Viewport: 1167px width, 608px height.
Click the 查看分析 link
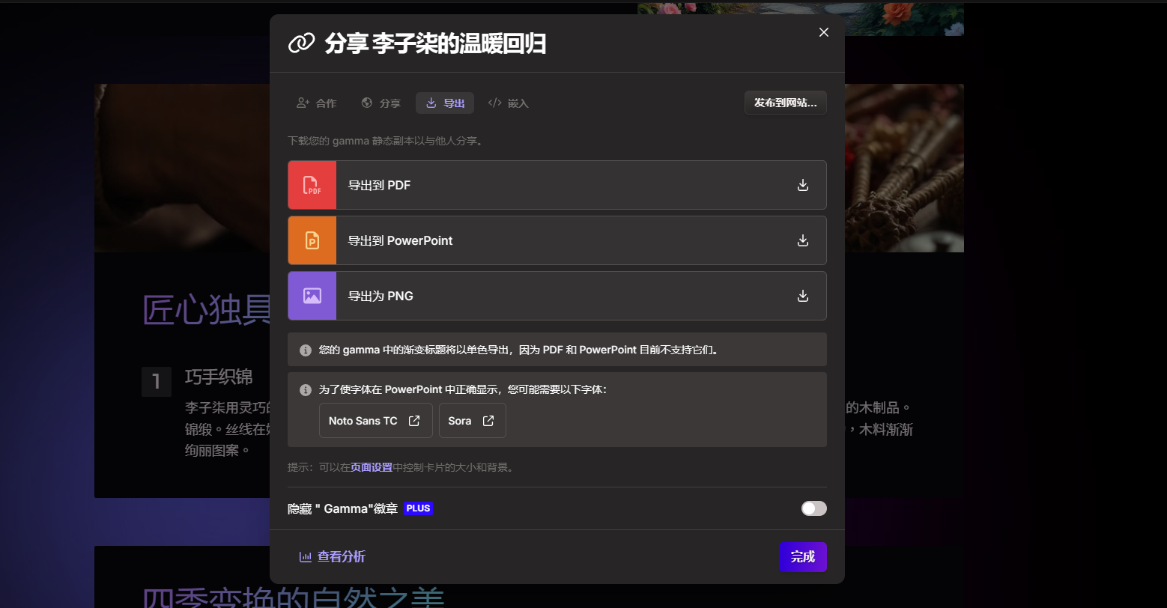(333, 556)
